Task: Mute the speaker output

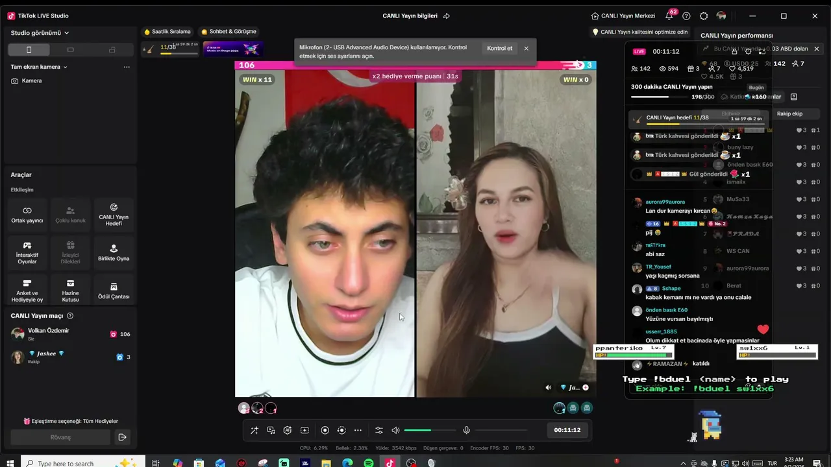Action: click(395, 430)
